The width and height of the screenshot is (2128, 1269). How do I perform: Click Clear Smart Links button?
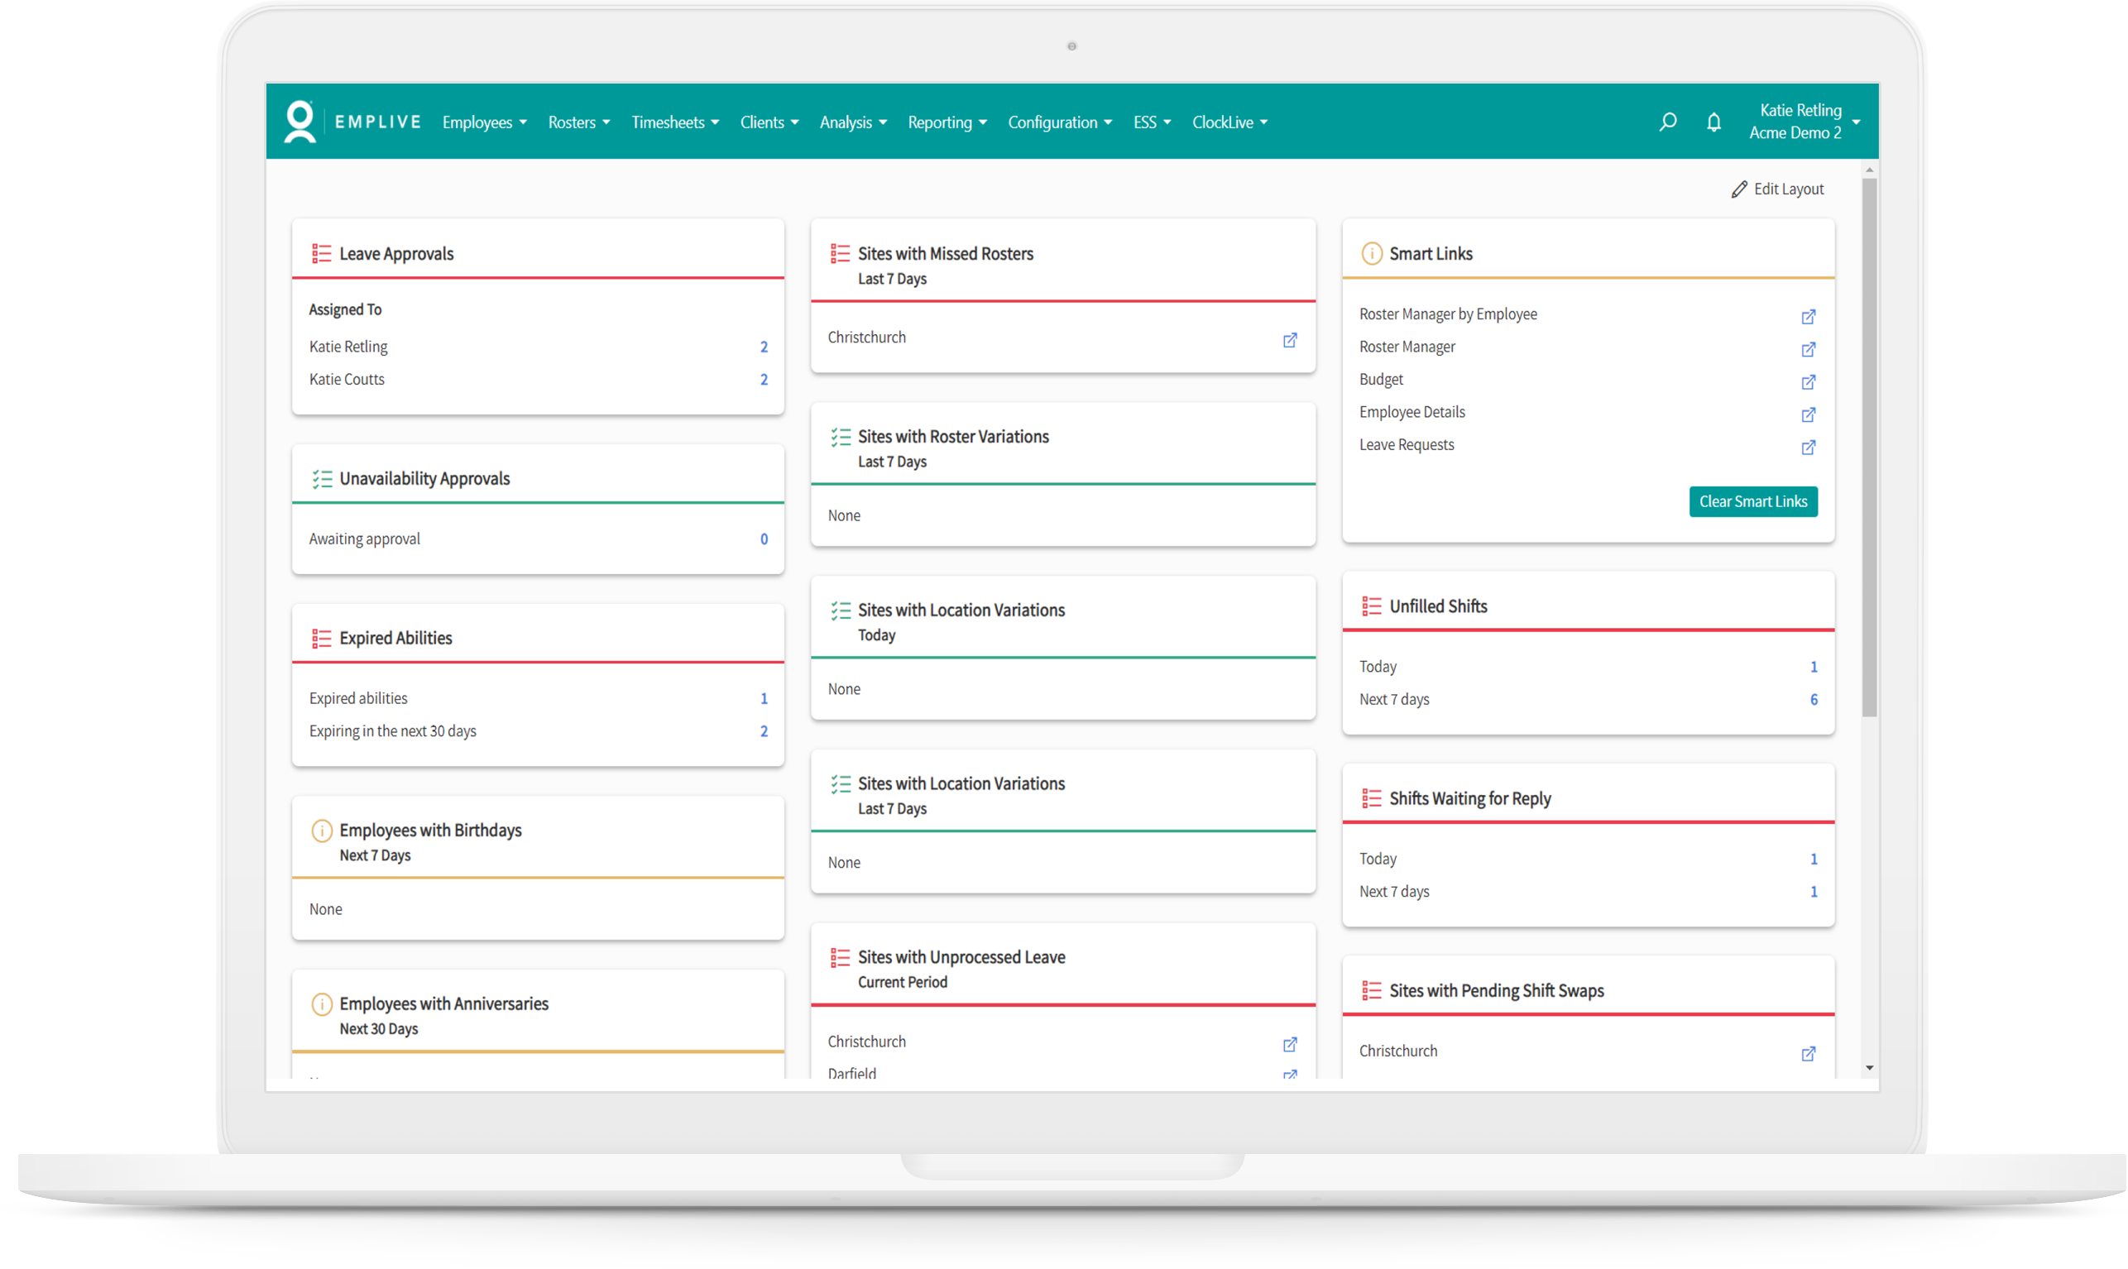pos(1752,501)
